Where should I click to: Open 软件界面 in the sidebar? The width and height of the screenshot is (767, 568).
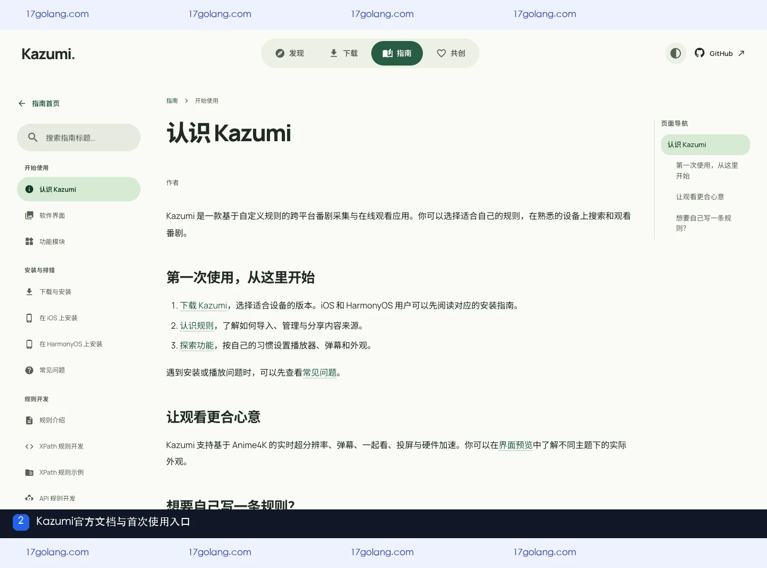click(79, 215)
